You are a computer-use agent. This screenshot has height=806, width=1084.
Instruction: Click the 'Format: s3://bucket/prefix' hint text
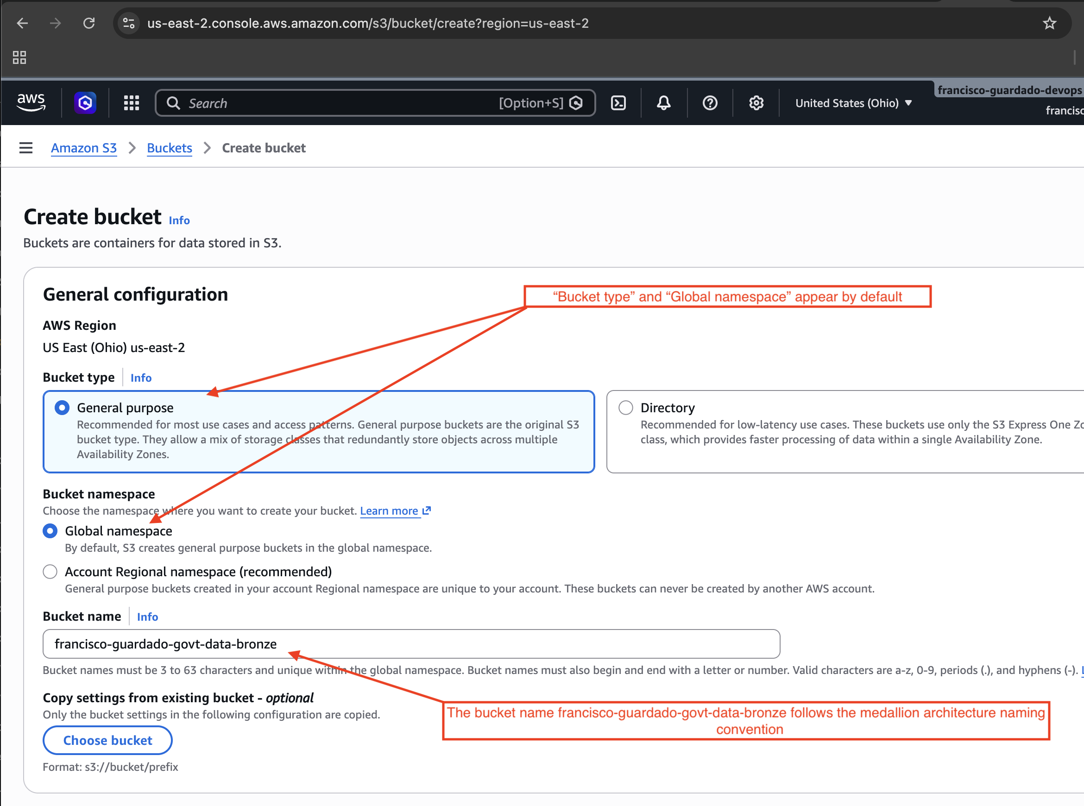(x=110, y=767)
